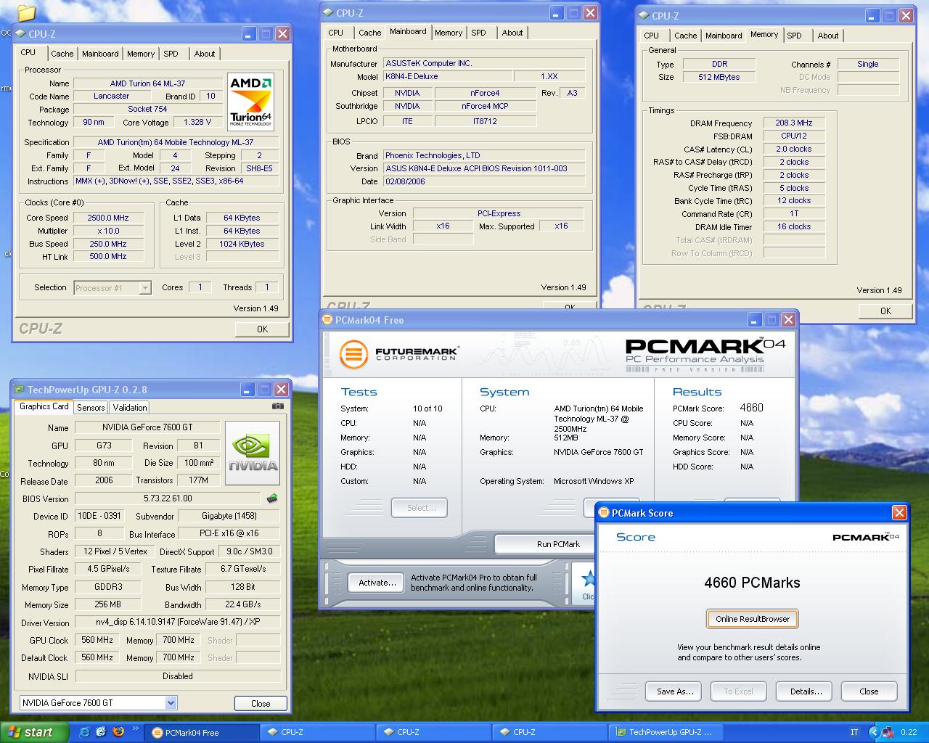929x743 pixels.
Task: Click the Core Voltage value 1.328 V
Action: click(x=198, y=123)
